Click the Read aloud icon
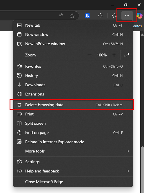144x193 pixels. (x=61, y=16)
